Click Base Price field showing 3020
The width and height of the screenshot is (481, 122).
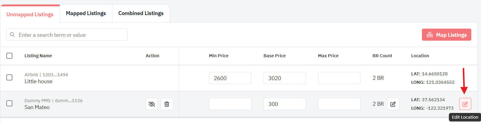click(285, 78)
